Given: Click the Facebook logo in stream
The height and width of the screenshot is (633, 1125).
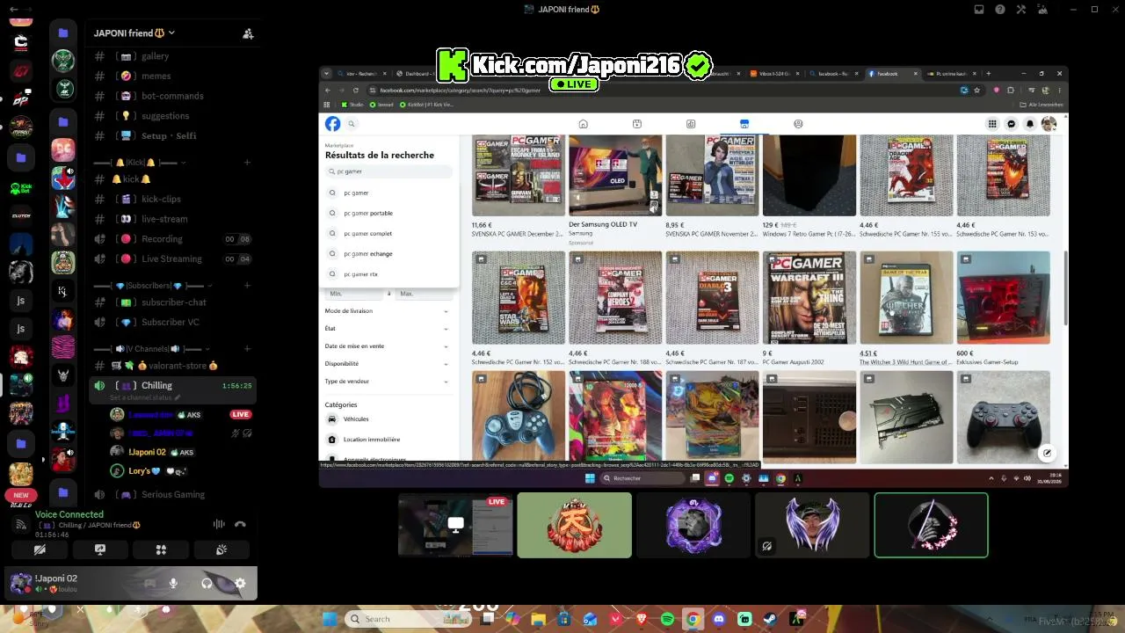Looking at the screenshot, I should pos(333,124).
